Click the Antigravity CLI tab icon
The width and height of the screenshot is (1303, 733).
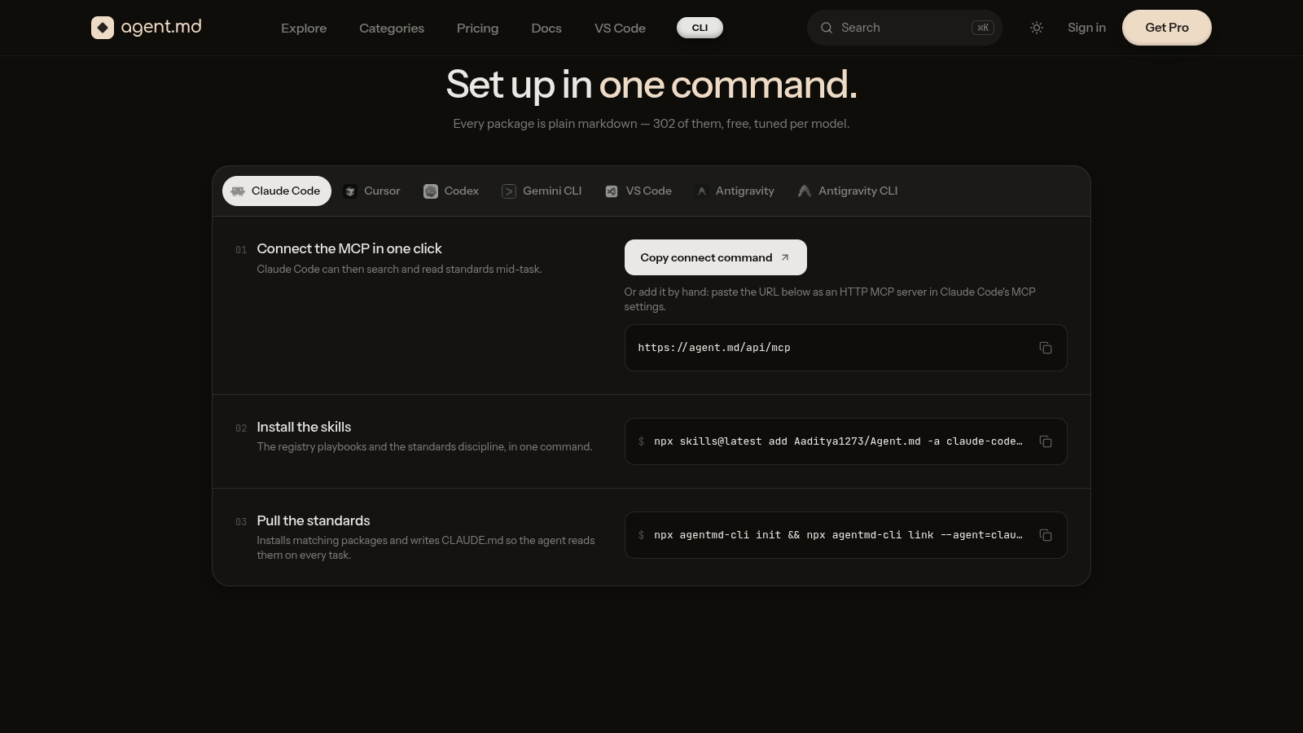point(805,191)
